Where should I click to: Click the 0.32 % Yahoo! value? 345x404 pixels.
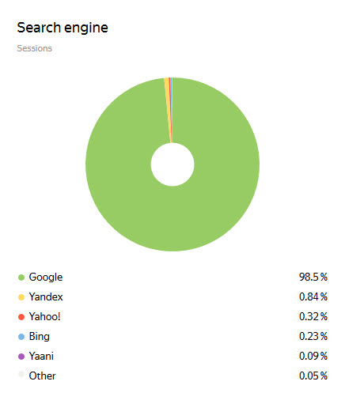[313, 316]
